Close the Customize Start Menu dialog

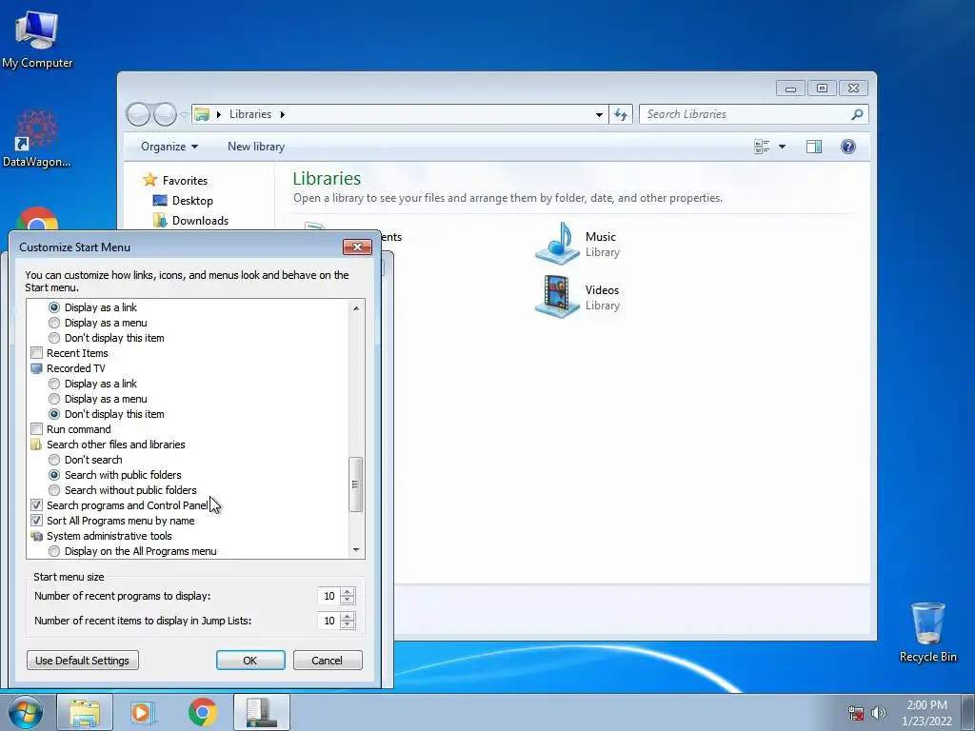(358, 247)
